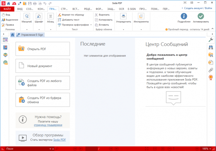
Task: Open the Soda PDF overview link
Action: pos(60,140)
